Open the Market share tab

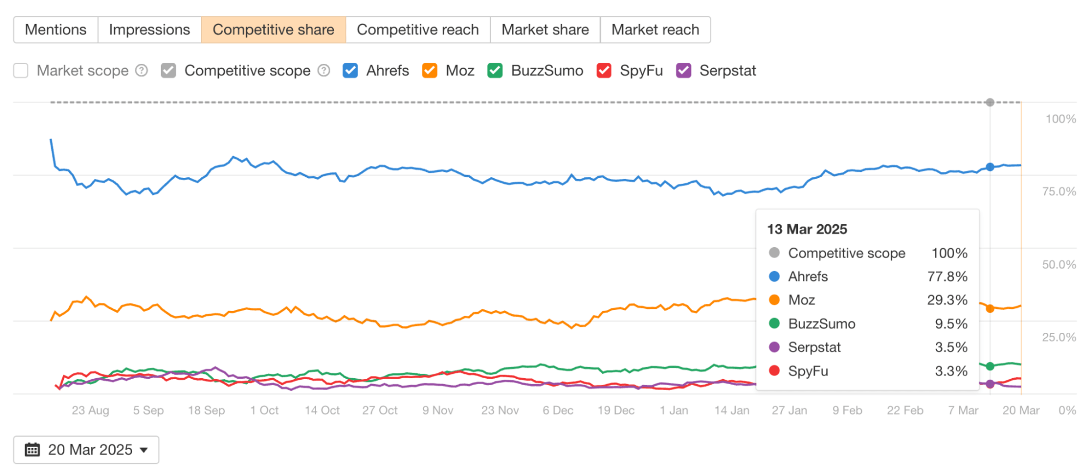click(545, 29)
